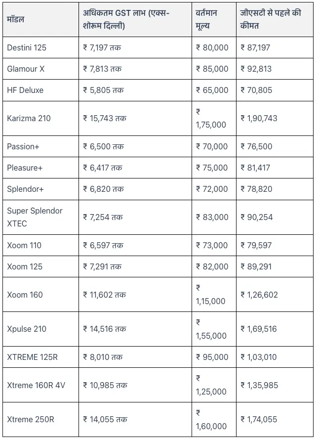This screenshot has width=317, height=440.
Task: Select the Glamour X model name
Action: pos(26,69)
